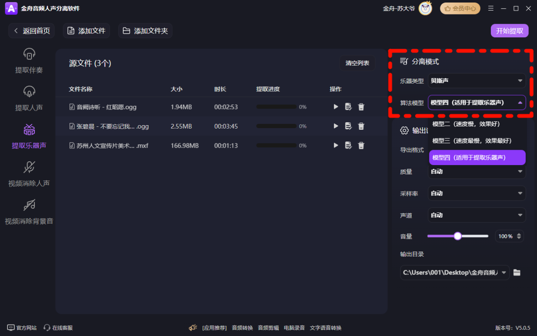Click 添加文件夹 button

click(145, 31)
